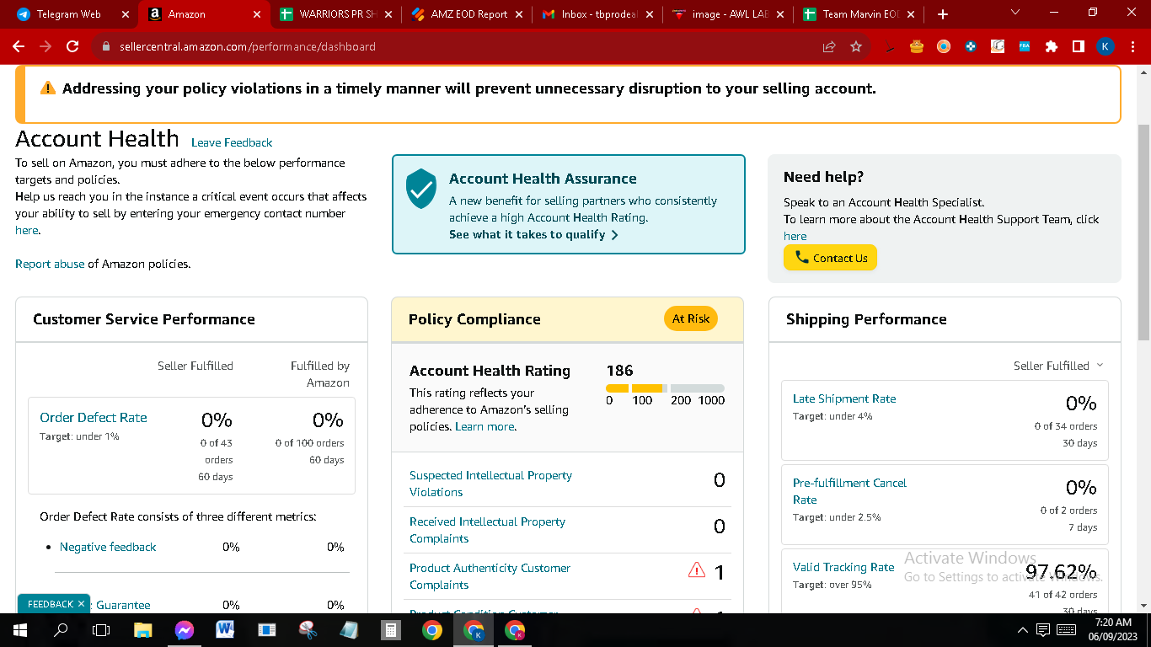
Task: Open the Windows Start menu
Action: (19, 630)
